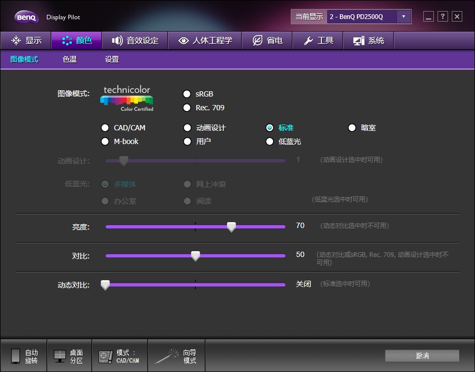The image size is (475, 372).
Task: Enable the 暗室 (Darkroom) mode
Action: 351,127
